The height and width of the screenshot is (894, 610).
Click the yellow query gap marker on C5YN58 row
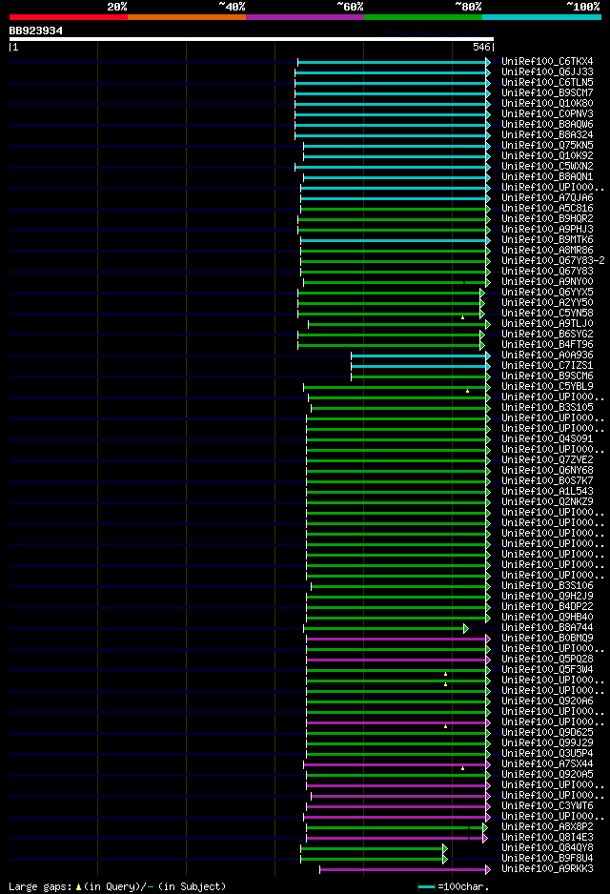pyautogui.click(x=463, y=317)
